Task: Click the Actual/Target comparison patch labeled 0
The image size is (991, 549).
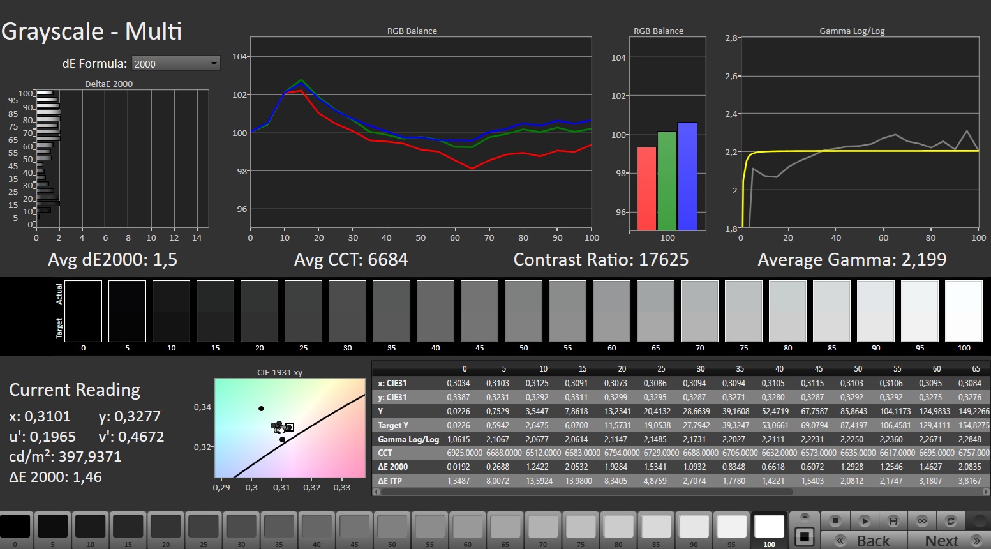Action: [83, 311]
